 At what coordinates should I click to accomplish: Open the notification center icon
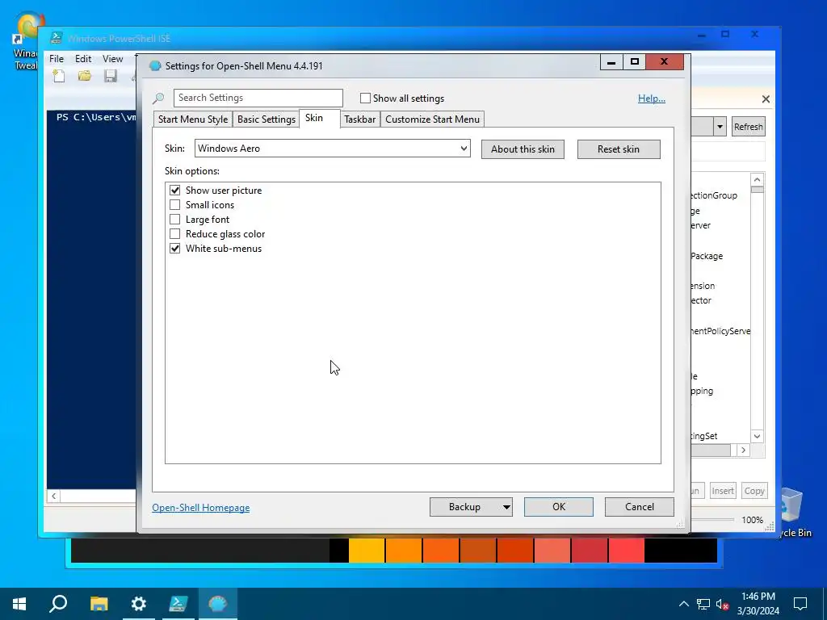click(800, 604)
